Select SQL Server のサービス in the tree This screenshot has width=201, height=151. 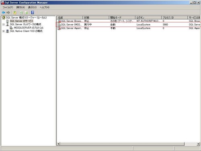[x=21, y=21]
